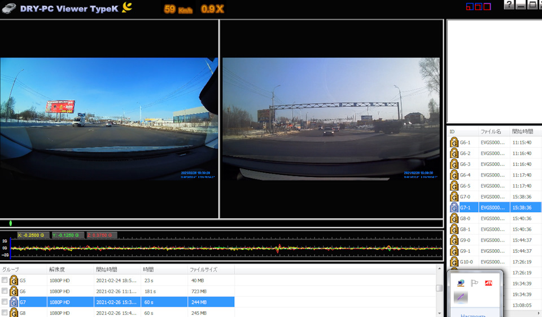This screenshot has height=317, width=542.
Task: Click the lock icon of file G6-3
Action: 454,164
